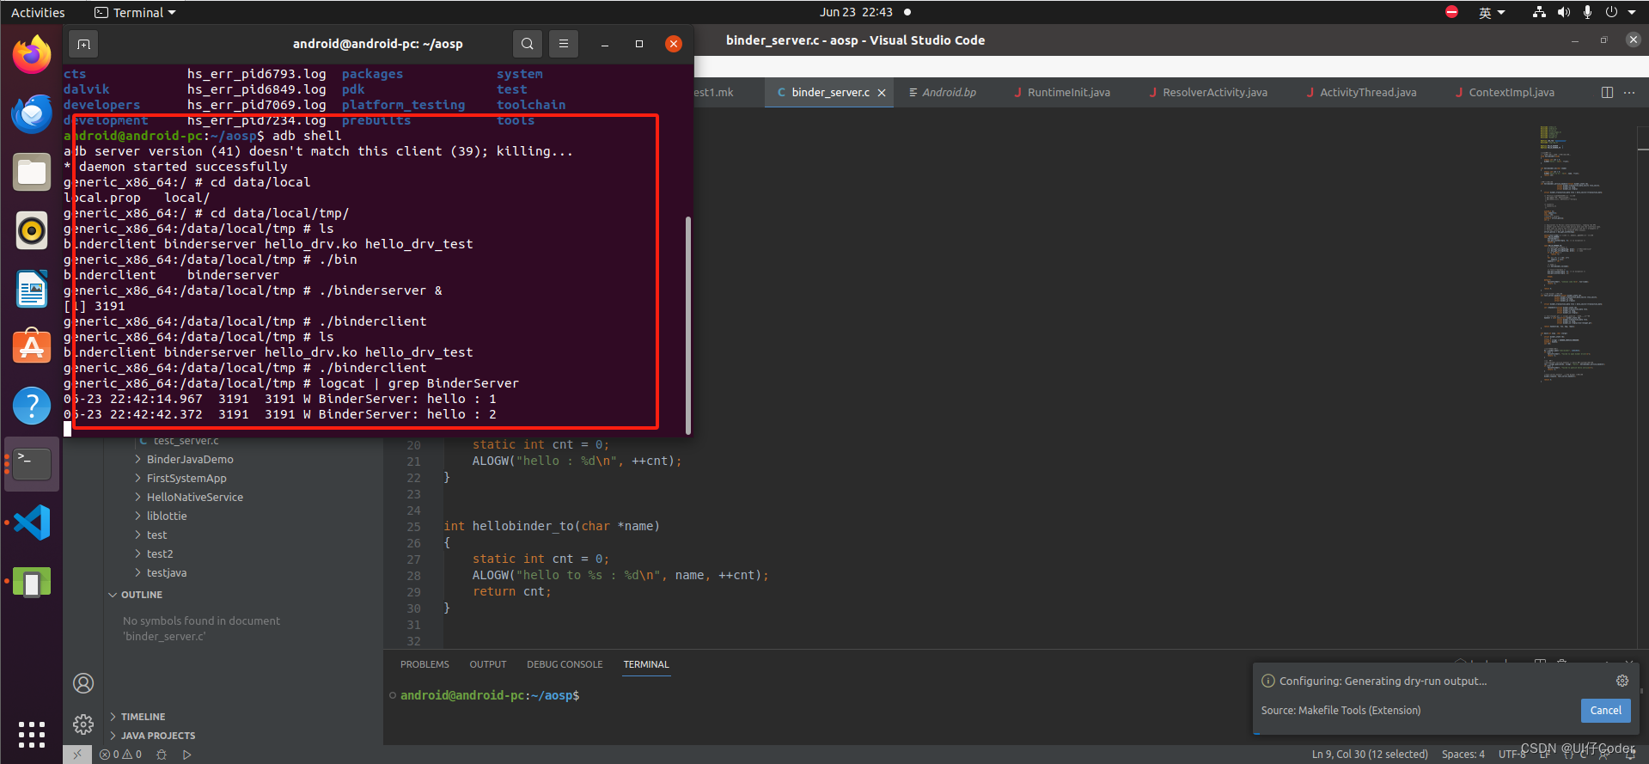The image size is (1649, 764).
Task: Select test_server.c in the explorer
Action: tap(186, 441)
